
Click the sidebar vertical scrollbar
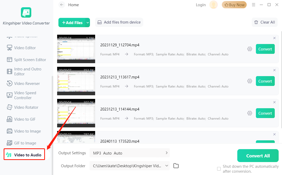point(52,125)
